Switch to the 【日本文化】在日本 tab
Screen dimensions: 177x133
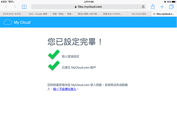13,14
